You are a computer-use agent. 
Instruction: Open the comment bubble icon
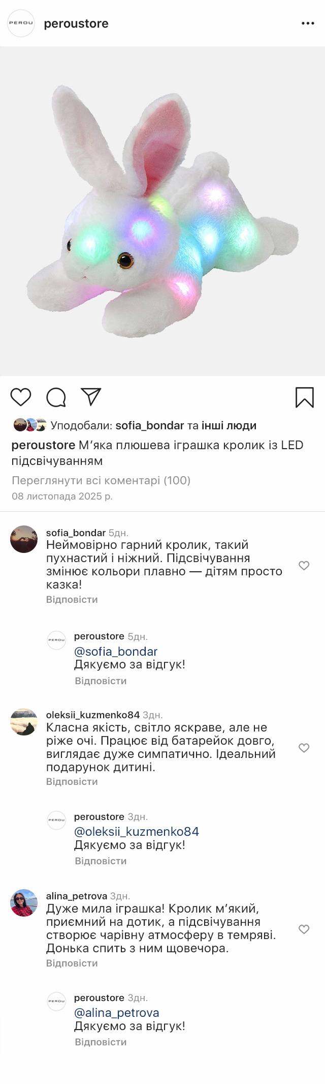(x=56, y=397)
